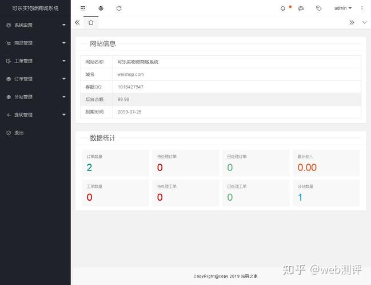Click the 数据统计 section heading
Image resolution: width=371 pixels, height=285 pixels.
[103, 138]
